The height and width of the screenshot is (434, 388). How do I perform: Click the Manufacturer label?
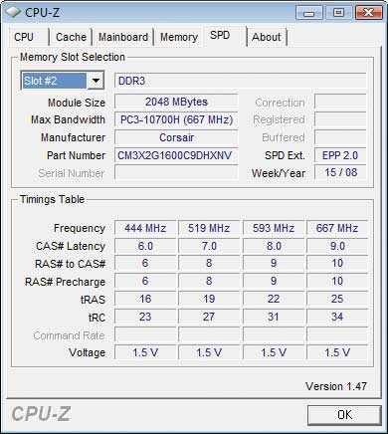[74, 137]
